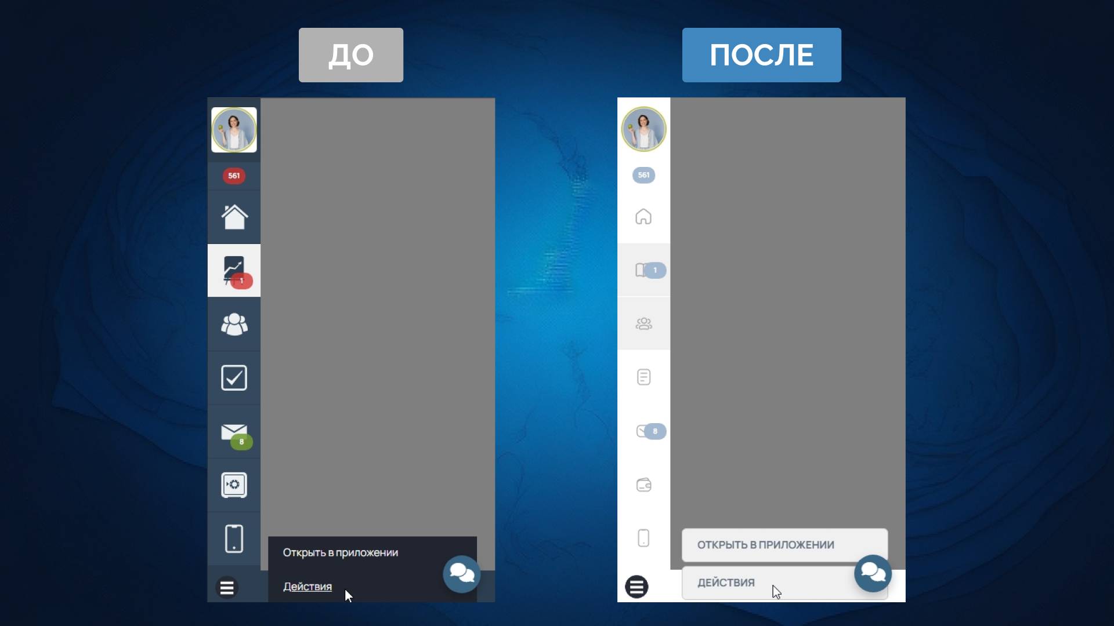Click safe icon in dark sidebar
Viewport: 1114px width, 626px height.
click(234, 485)
